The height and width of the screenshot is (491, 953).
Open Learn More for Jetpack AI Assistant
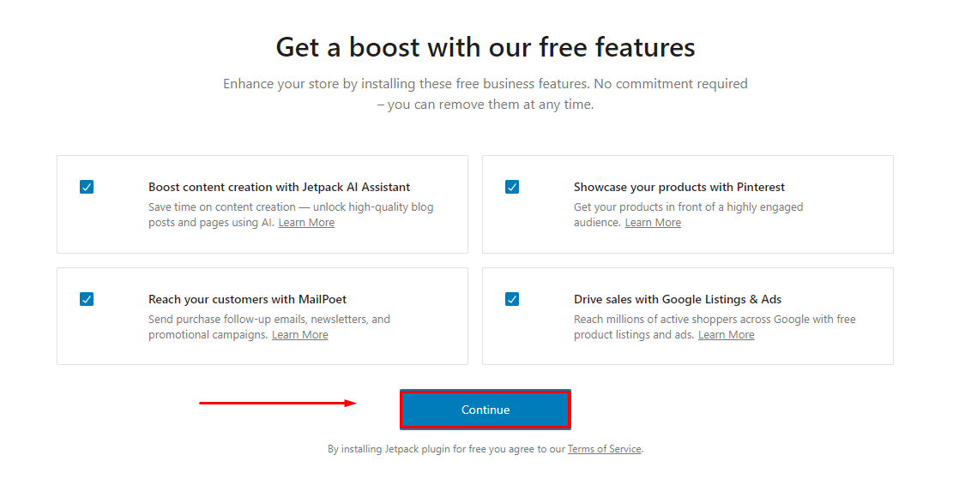[306, 223]
